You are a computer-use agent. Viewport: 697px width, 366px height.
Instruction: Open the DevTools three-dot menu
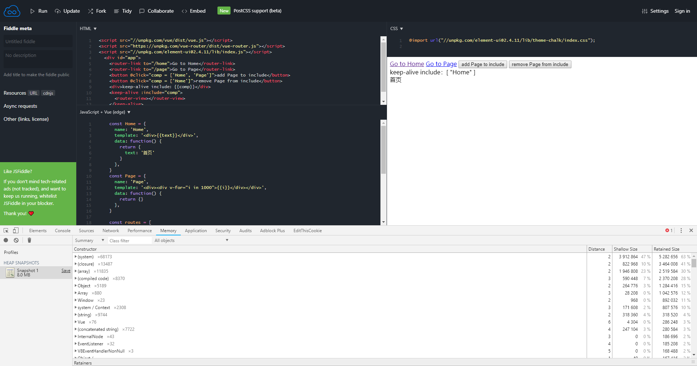click(681, 230)
